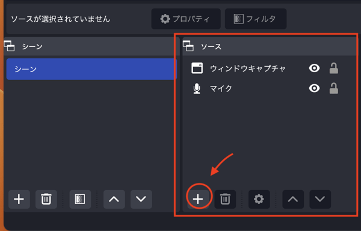Open the フィルタ button
The height and width of the screenshot is (231, 361).
tap(256, 19)
